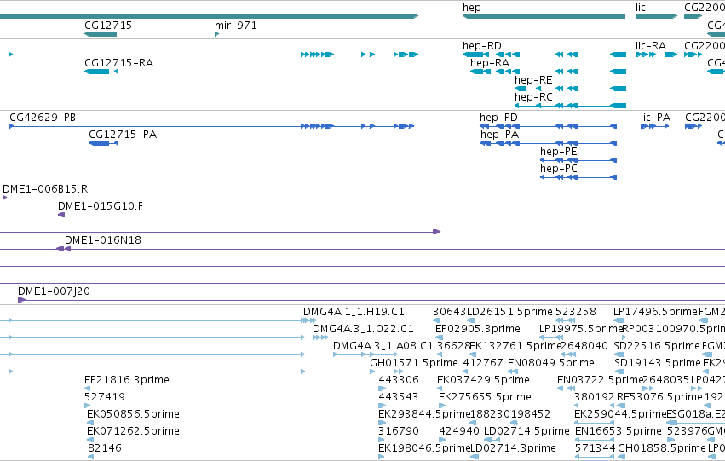Click the CG12715-RA transcript

(x=101, y=72)
